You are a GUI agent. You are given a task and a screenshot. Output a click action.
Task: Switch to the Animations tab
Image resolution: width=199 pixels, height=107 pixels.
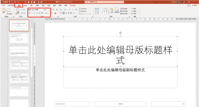pyautogui.click(x=49, y=6)
